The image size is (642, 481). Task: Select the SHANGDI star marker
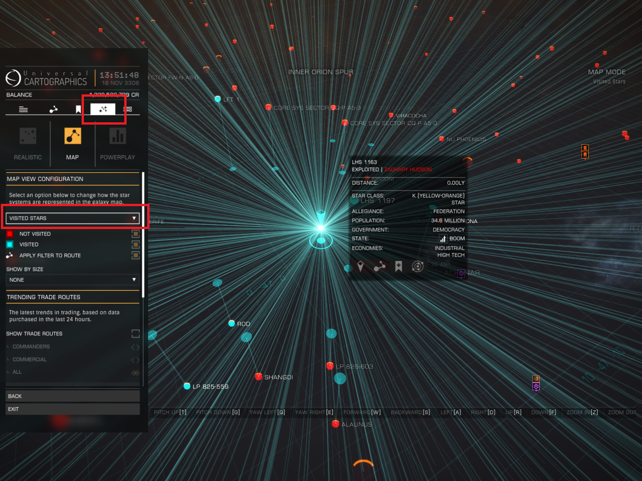(x=259, y=377)
